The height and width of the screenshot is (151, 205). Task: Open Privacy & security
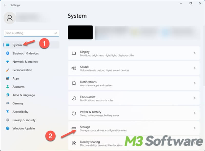pos(31,120)
